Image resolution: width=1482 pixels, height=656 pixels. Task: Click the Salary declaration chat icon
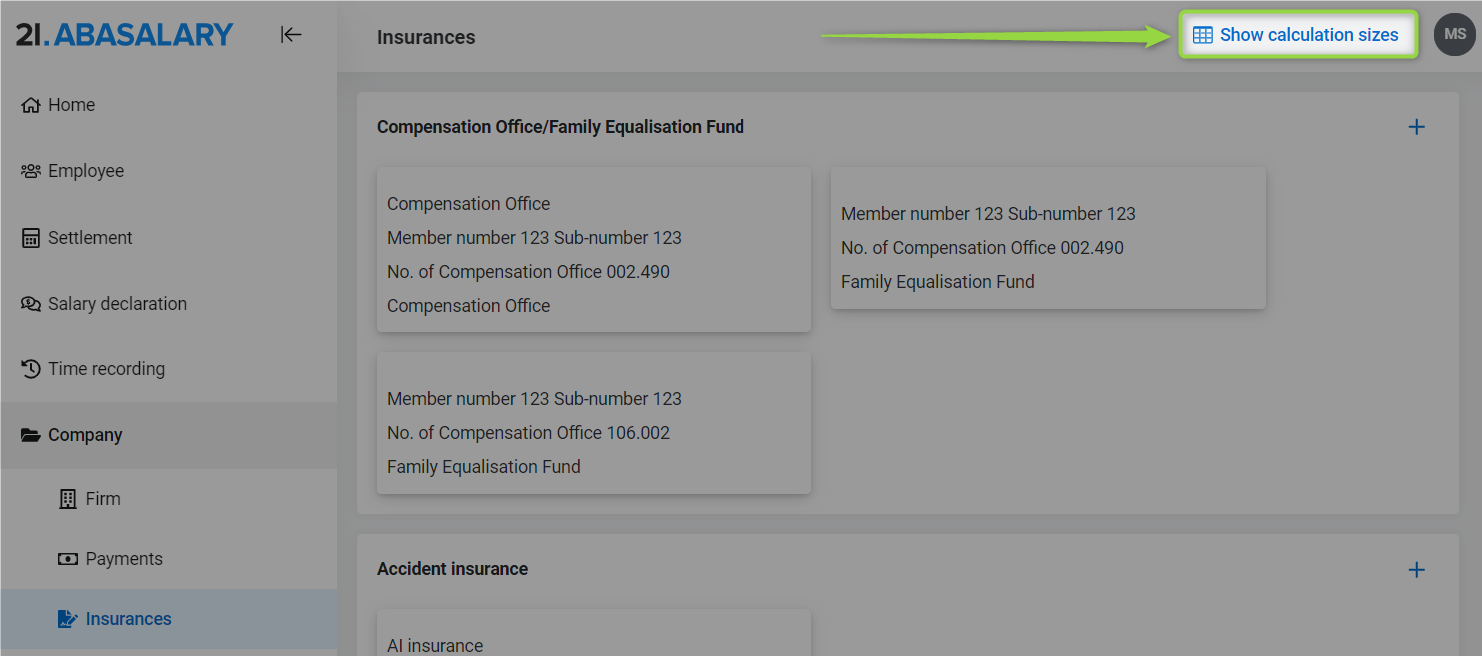click(31, 304)
